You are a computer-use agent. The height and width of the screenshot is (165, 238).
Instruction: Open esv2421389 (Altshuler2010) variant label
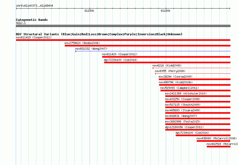[x=186, y=93]
